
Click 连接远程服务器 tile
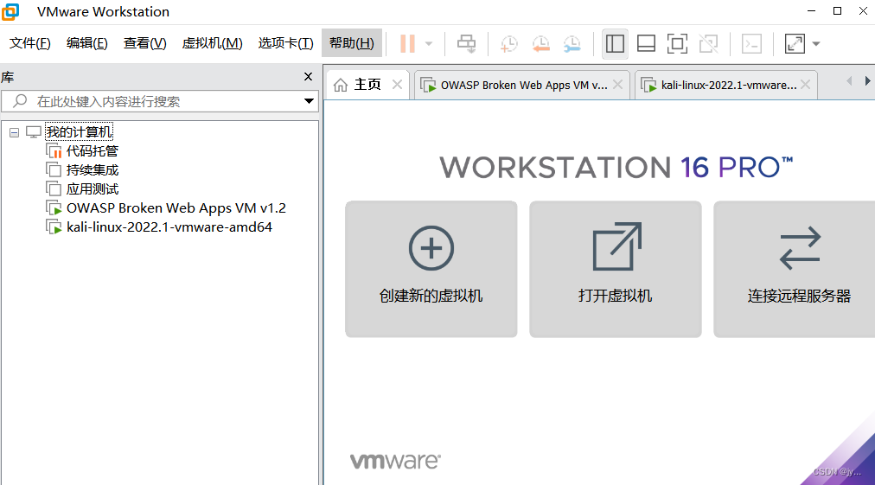[x=795, y=269]
